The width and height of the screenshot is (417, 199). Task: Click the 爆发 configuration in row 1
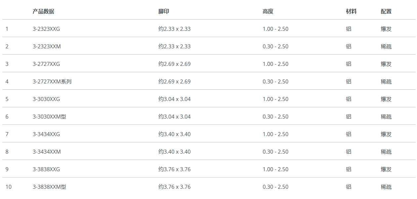click(x=386, y=29)
